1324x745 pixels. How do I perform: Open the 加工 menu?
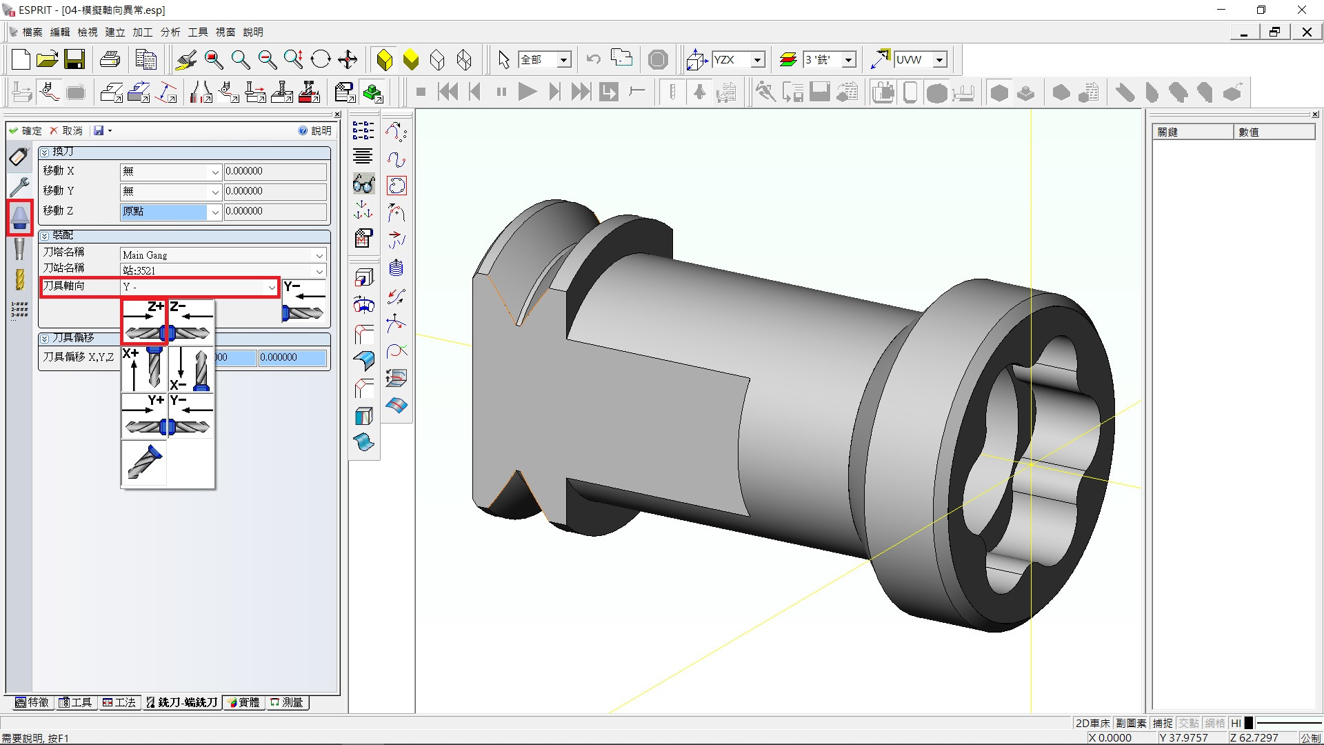[142, 32]
